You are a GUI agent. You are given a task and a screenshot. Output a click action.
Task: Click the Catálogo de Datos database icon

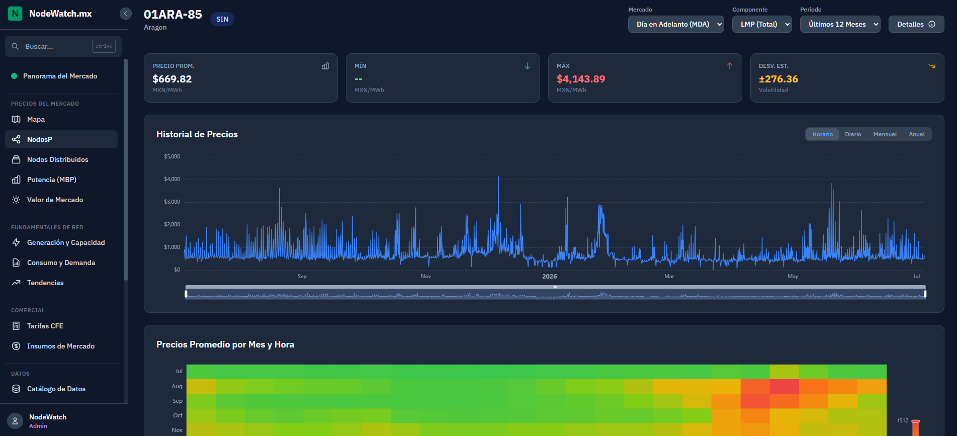click(16, 389)
